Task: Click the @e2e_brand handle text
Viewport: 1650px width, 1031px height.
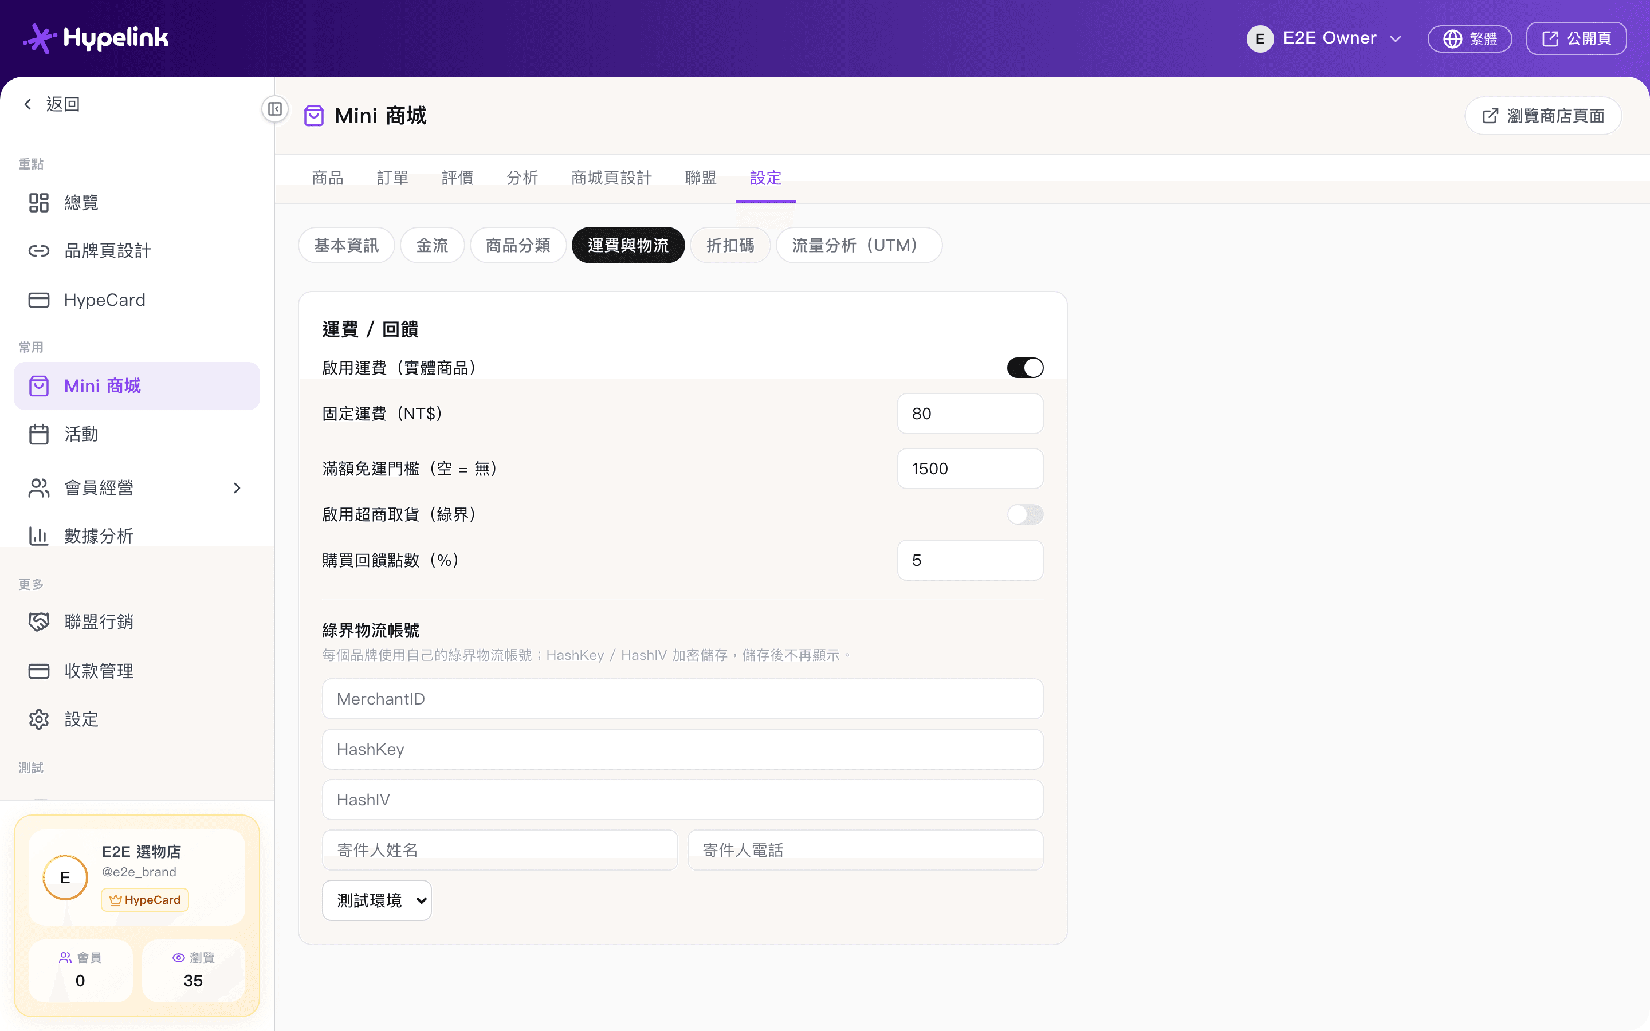Action: point(139,872)
